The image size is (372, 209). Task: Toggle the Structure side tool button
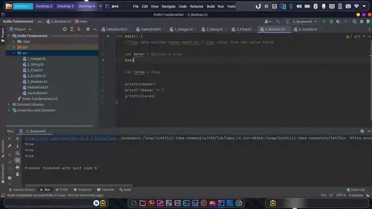pyautogui.click(x=3, y=149)
